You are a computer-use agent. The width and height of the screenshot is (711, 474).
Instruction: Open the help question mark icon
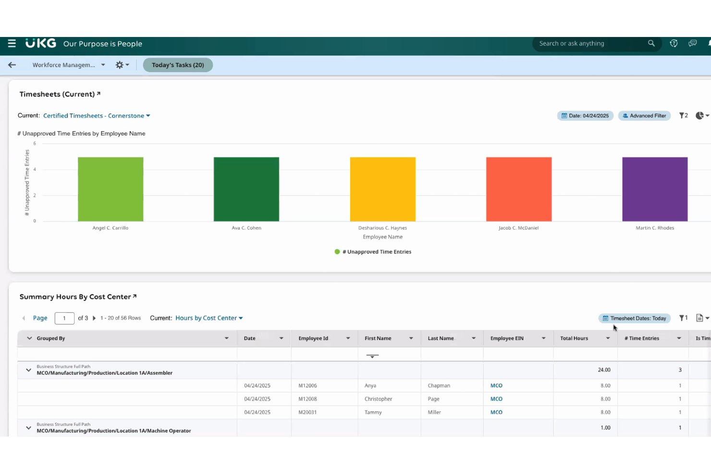674,43
